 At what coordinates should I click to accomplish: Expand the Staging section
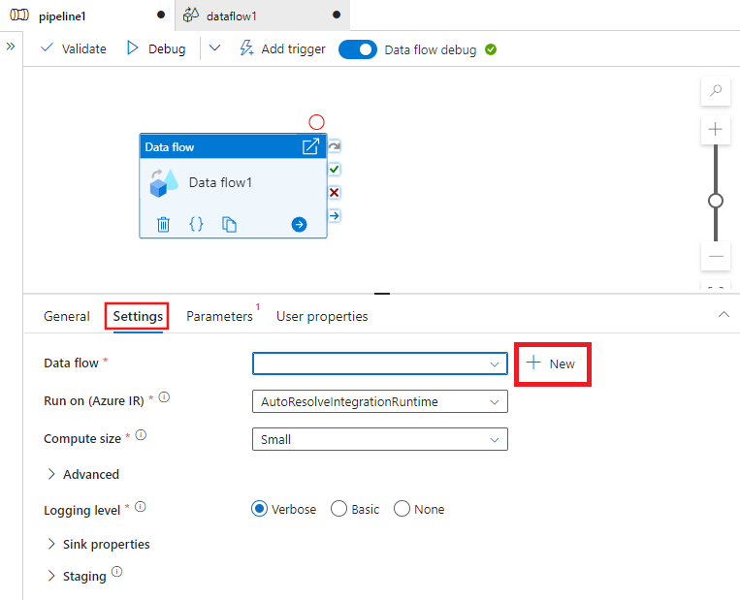tap(77, 576)
